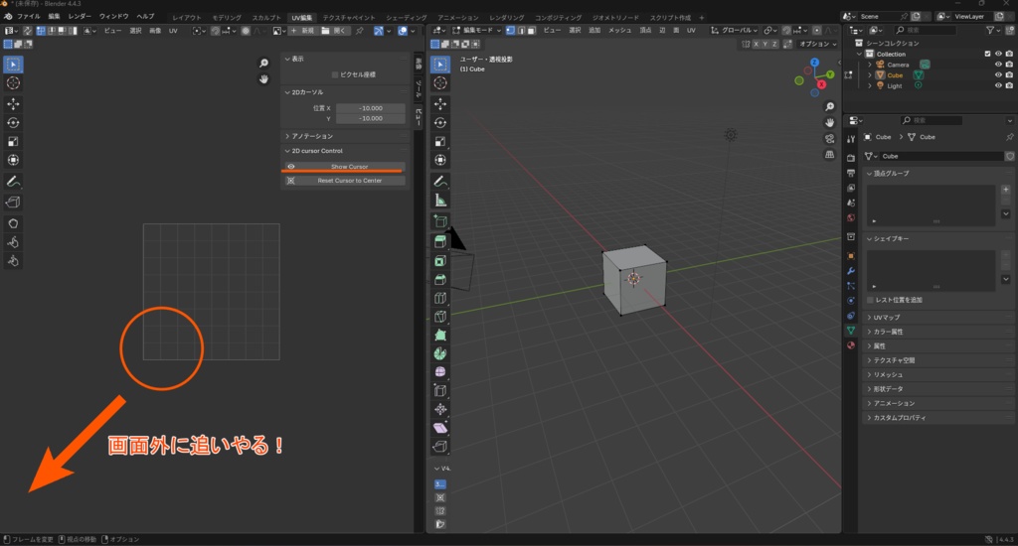This screenshot has width=1018, height=546.
Task: Click the 位置 X value field of the 2D cursor
Action: [371, 108]
